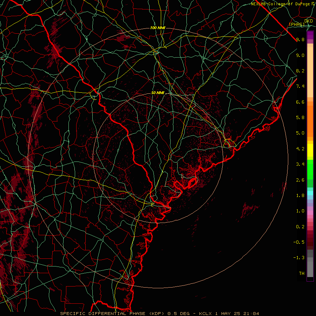This screenshot has height=316, width=316.
Task: Click the 1.0 value on the color scale
Action: 300,211
